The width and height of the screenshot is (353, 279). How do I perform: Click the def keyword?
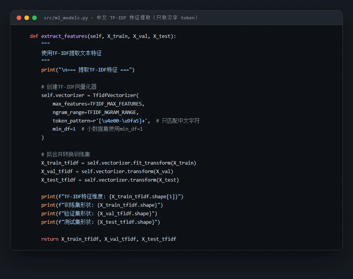pos(34,36)
